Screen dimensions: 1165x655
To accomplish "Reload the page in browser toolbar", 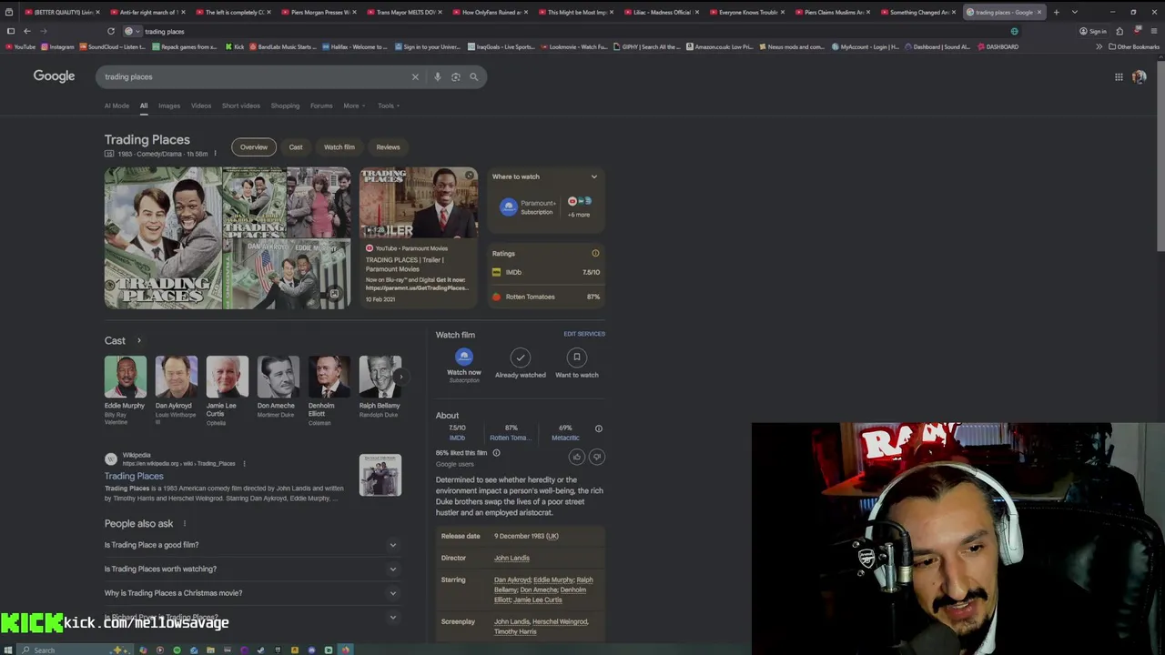I will (110, 31).
